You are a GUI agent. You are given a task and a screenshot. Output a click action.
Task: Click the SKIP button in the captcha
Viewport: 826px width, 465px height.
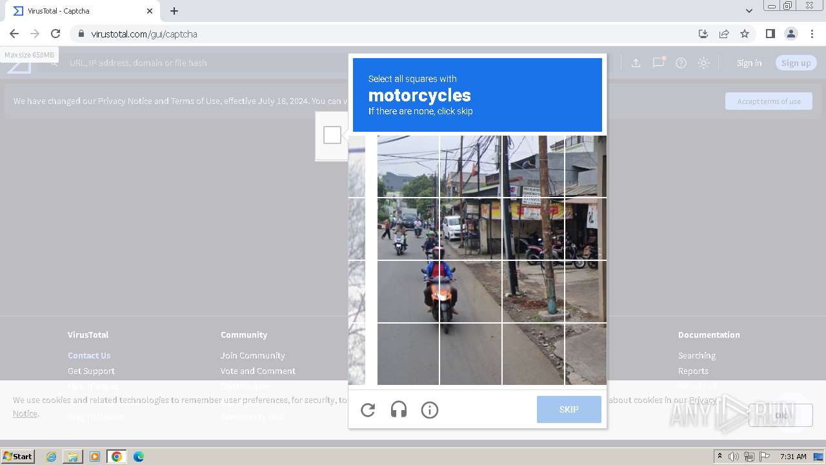point(569,409)
